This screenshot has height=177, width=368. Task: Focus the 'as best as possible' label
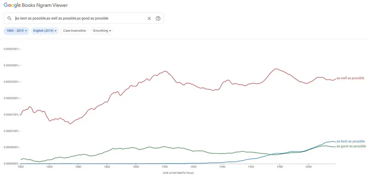[x=351, y=141]
